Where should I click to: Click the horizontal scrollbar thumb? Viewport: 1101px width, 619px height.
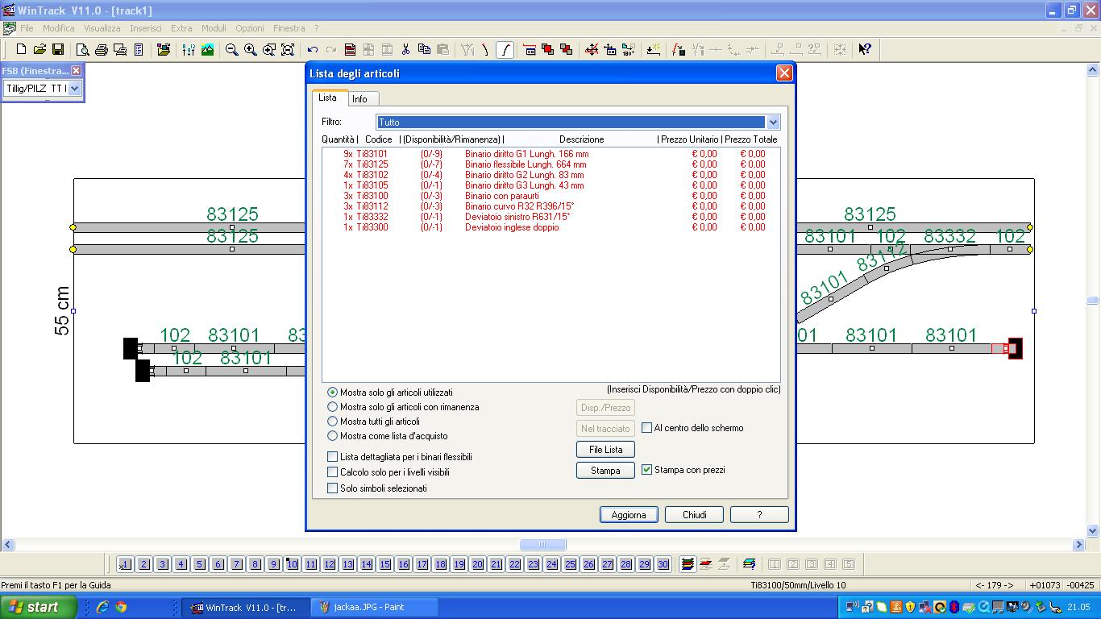[x=542, y=545]
